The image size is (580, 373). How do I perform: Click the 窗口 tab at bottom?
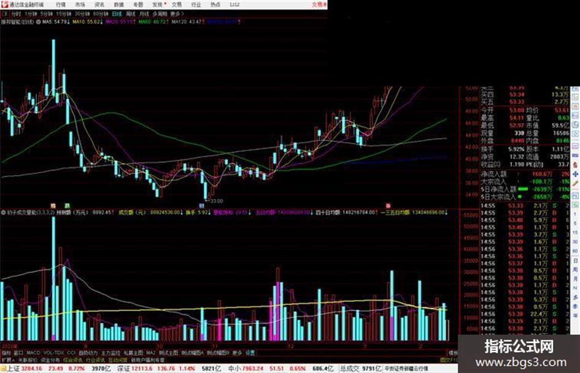(18, 353)
